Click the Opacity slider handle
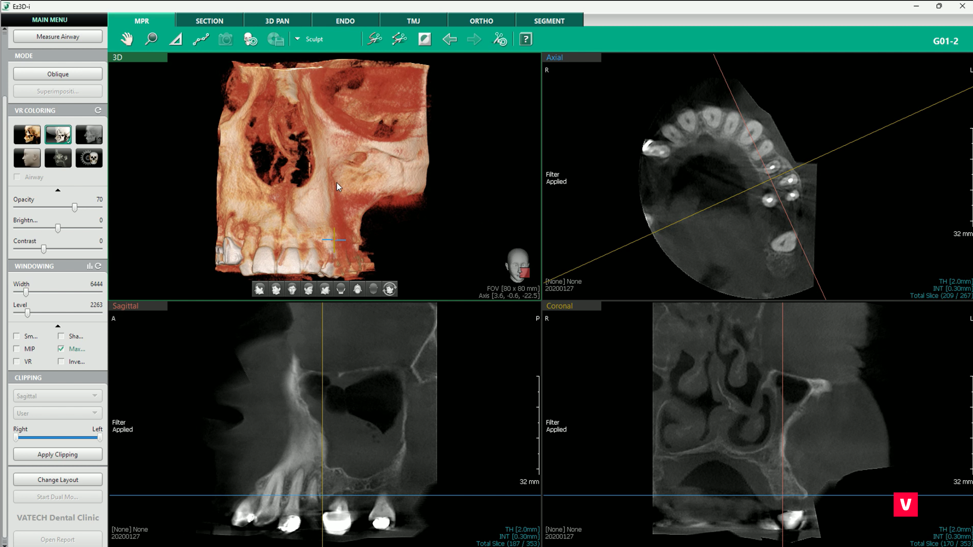This screenshot has width=973, height=547. (74, 207)
